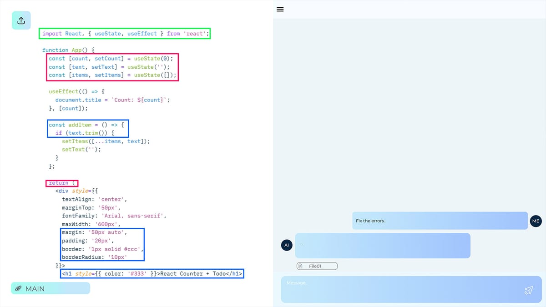The height and width of the screenshot is (307, 546).
Task: Click the useEffect line in the code
Action: tap(78, 91)
